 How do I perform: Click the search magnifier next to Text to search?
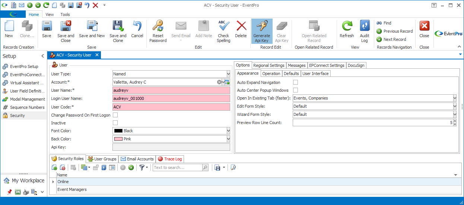pyautogui.click(x=205, y=167)
